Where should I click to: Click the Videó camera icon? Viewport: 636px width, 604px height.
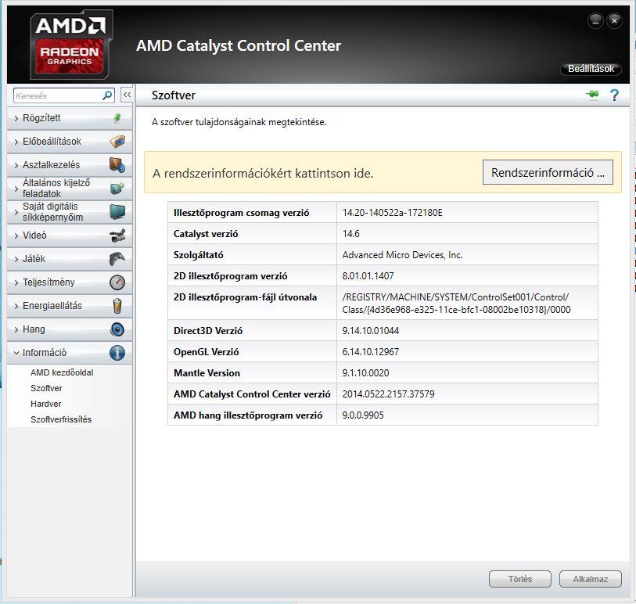[x=117, y=235]
